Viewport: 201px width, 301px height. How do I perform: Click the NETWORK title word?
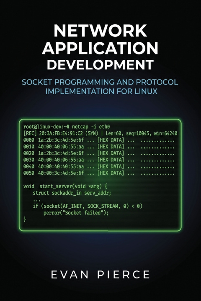pos(100,31)
